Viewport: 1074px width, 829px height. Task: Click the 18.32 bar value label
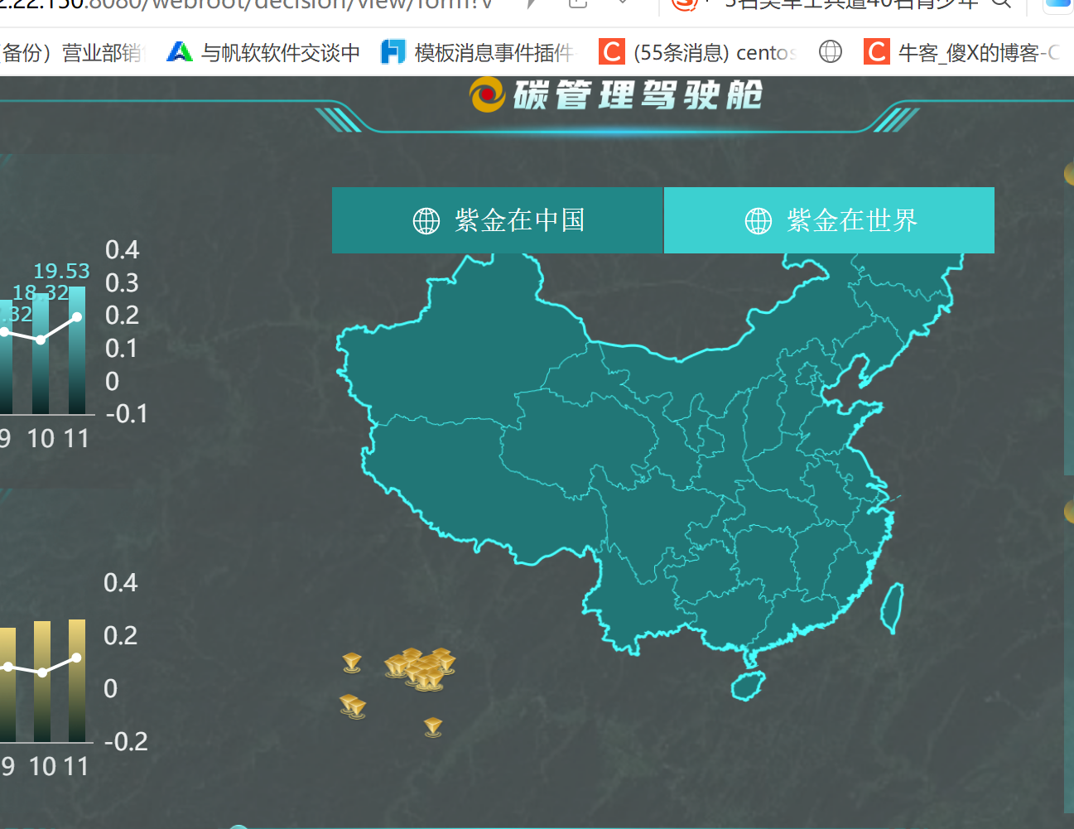(41, 292)
